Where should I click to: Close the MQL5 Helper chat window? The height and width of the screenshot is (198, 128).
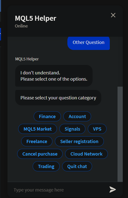tap(113, 15)
